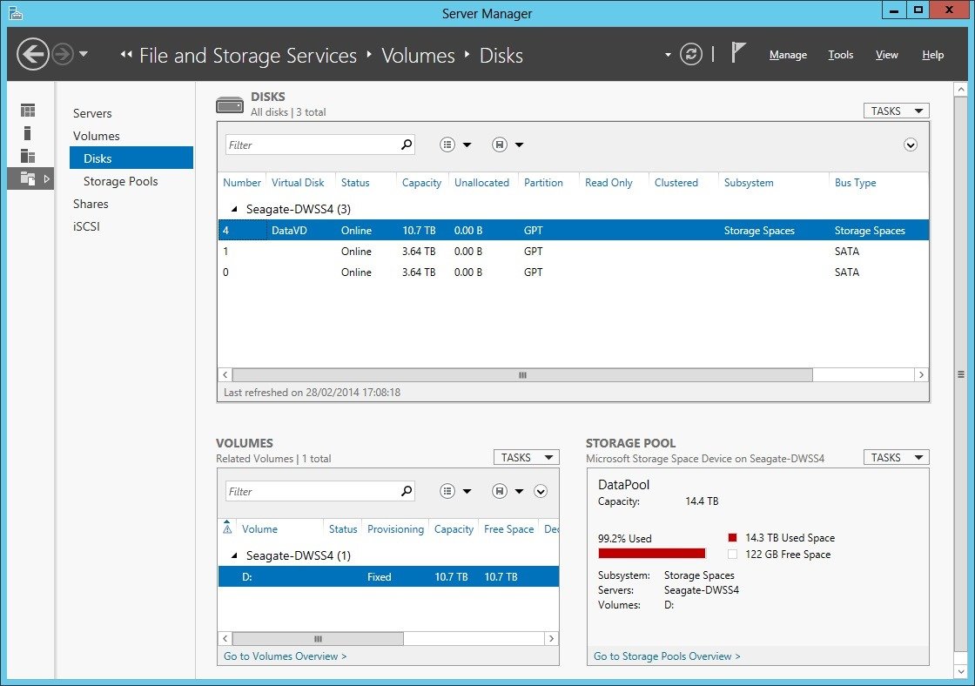Click the Volumes breadcrumb
975x686 pixels.
tap(418, 56)
